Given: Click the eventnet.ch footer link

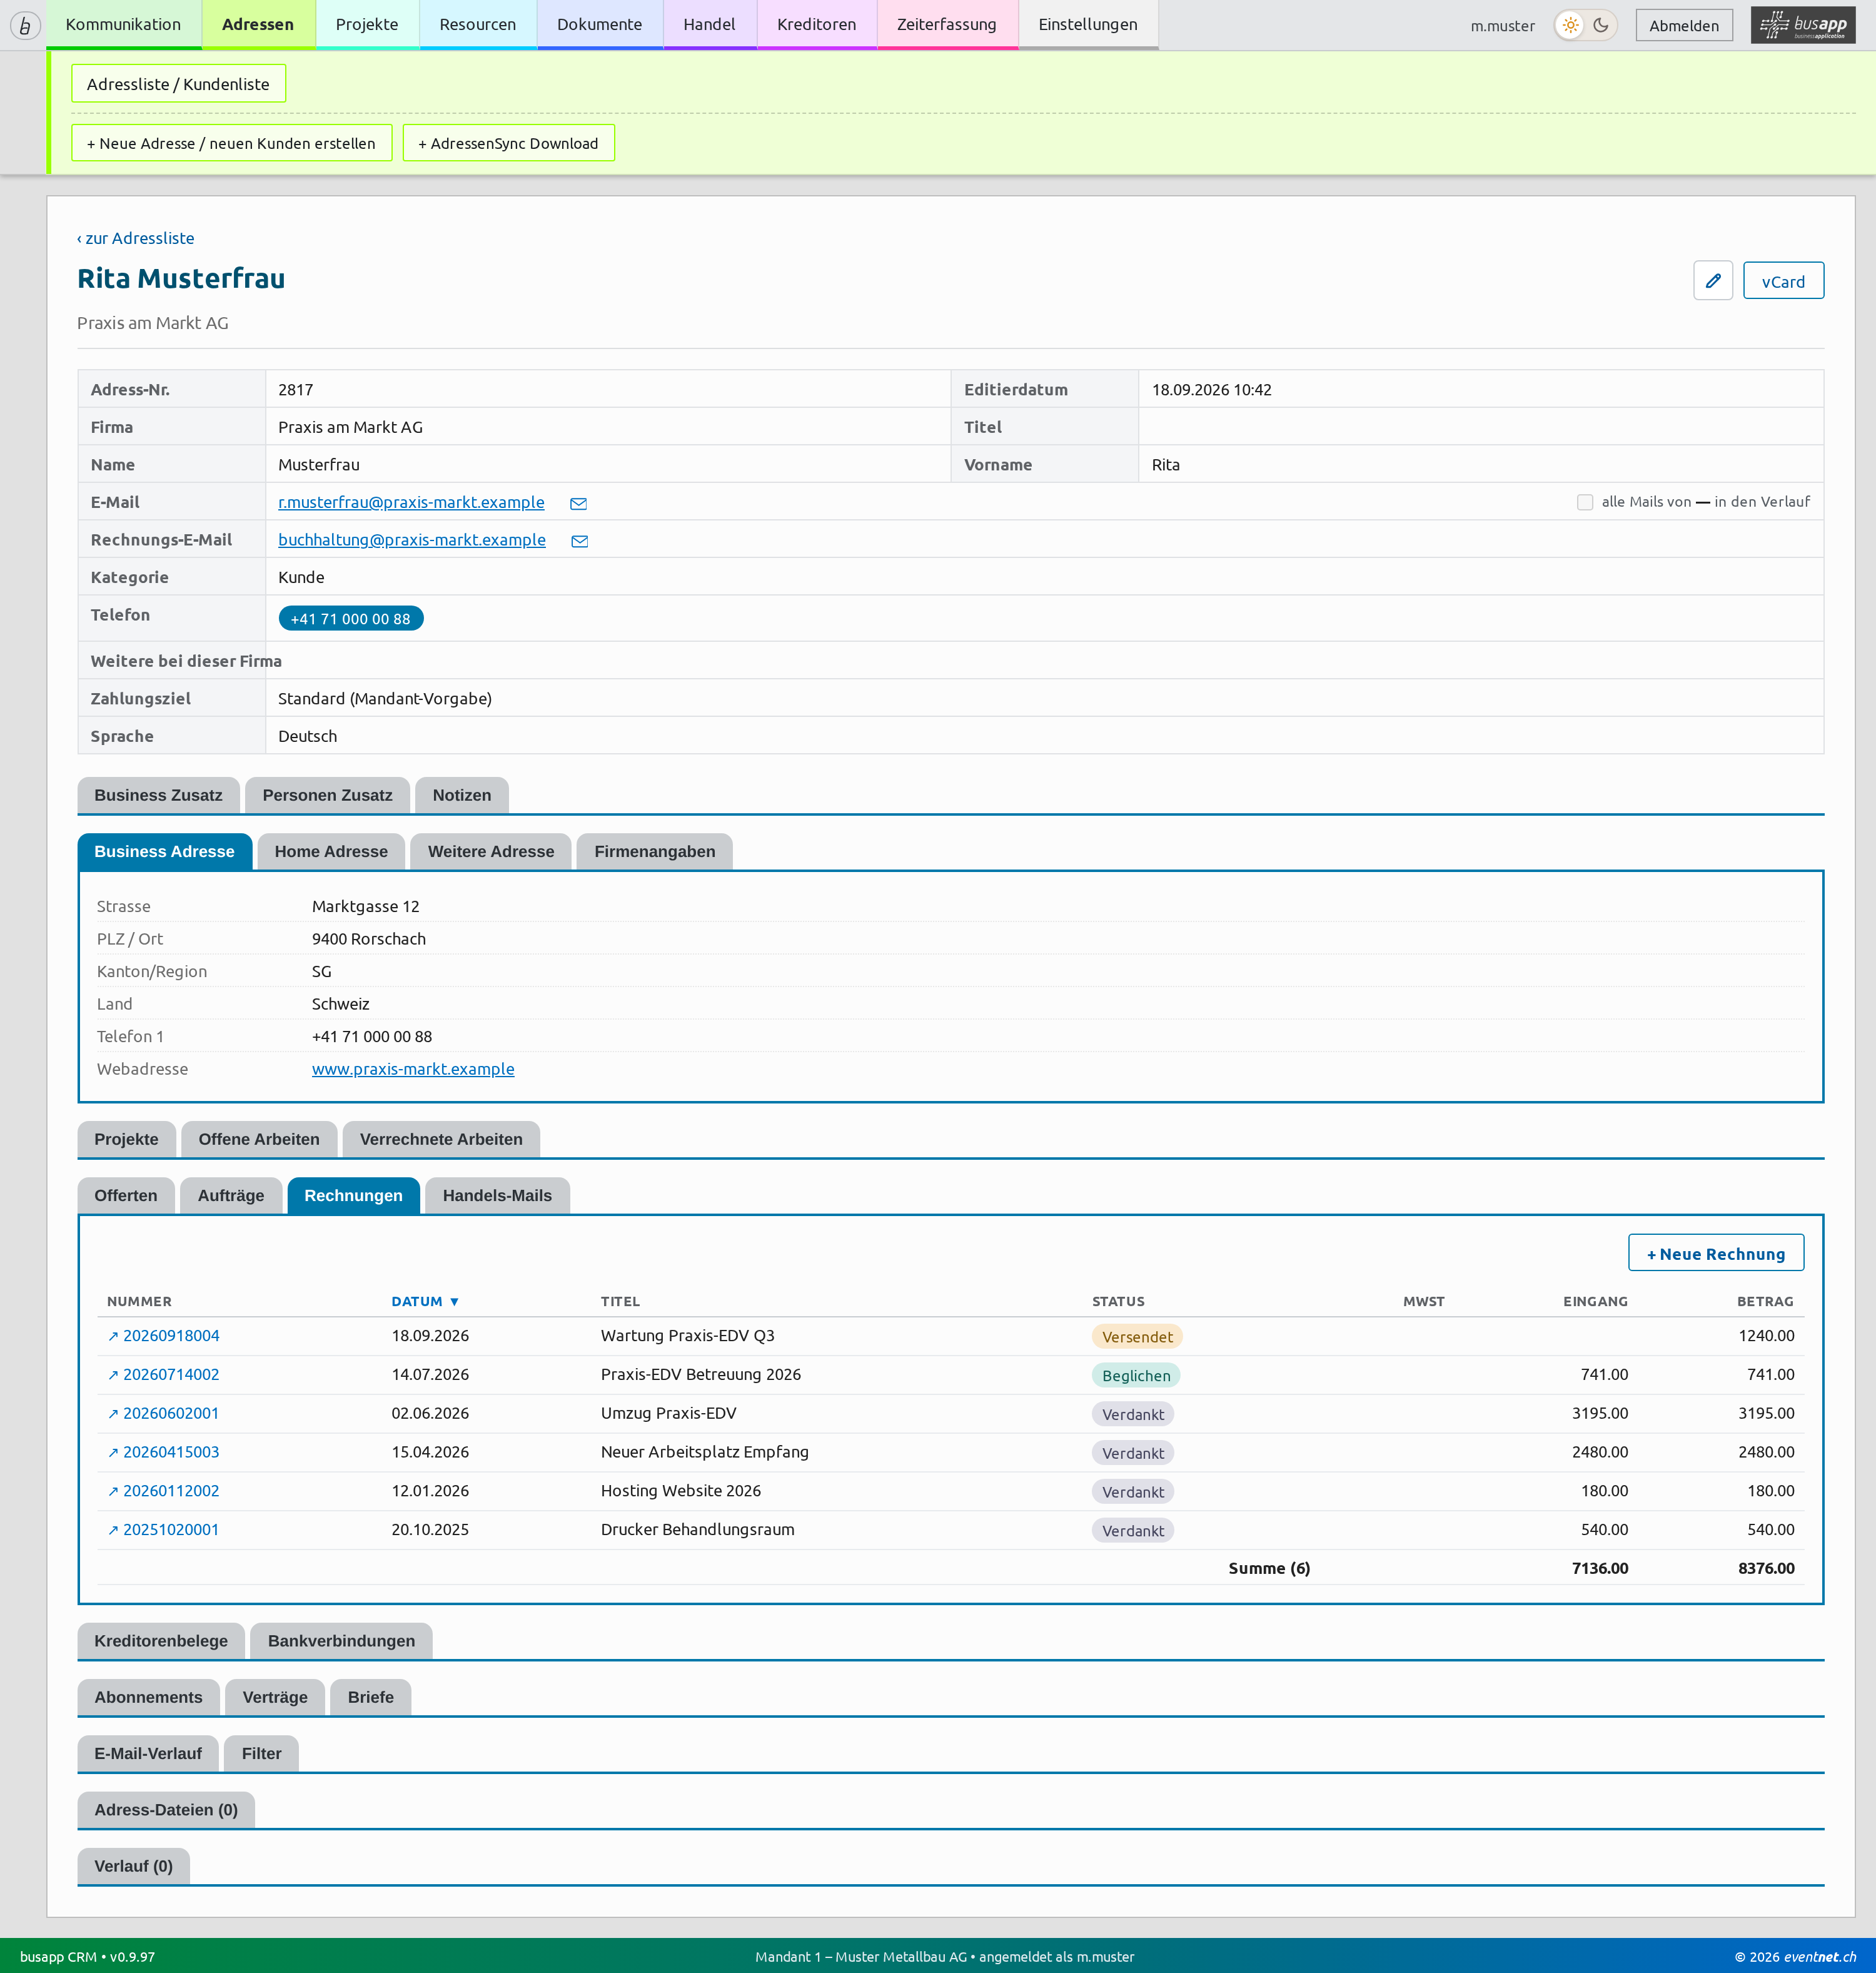Looking at the screenshot, I should pos(1819,1957).
